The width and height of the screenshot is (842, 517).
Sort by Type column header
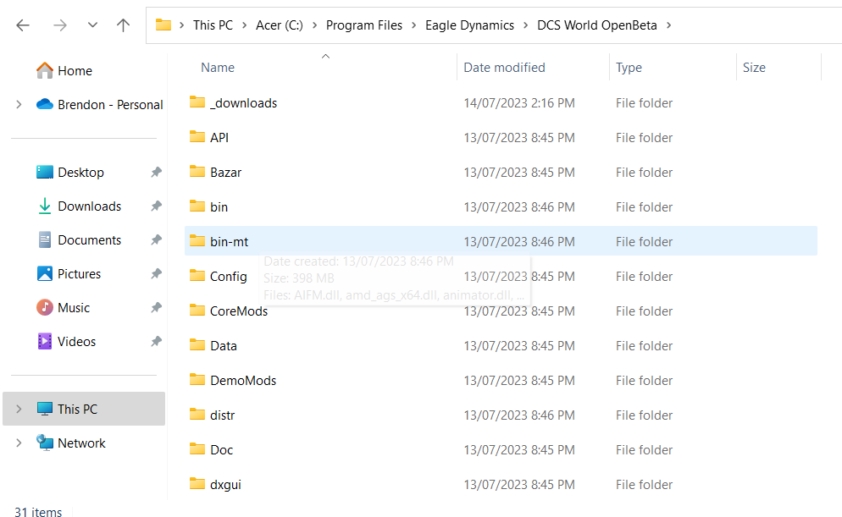629,68
